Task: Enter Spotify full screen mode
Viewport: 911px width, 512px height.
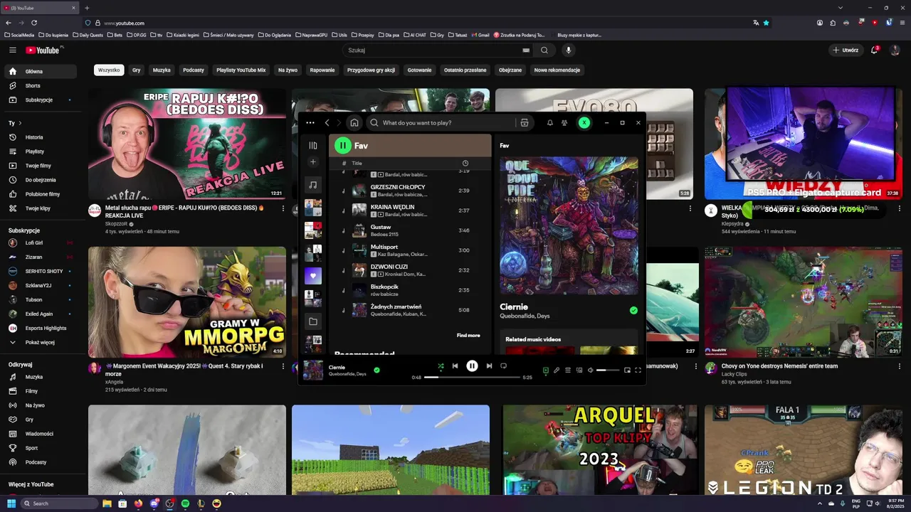Action: 638,370
